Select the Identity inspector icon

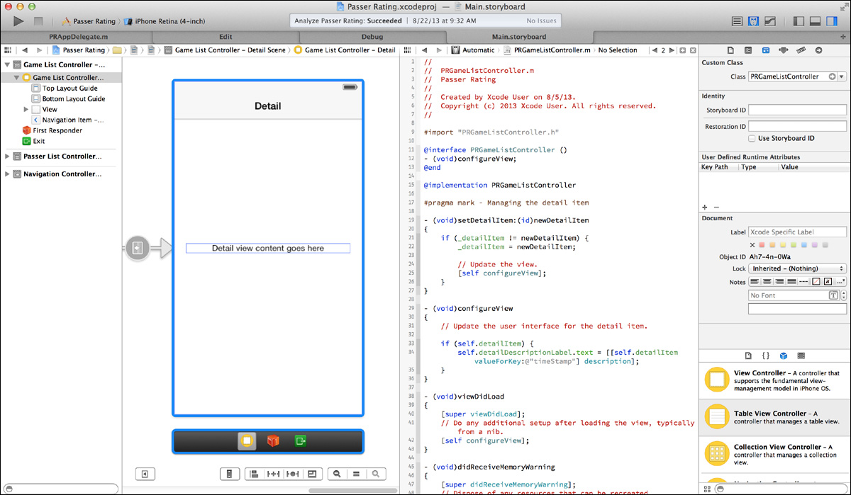[765, 50]
